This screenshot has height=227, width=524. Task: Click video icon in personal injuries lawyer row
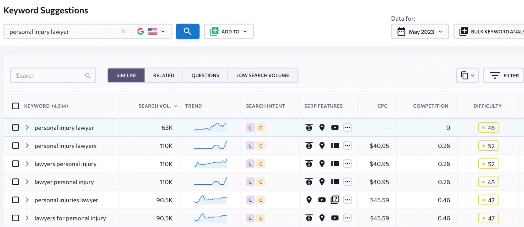pyautogui.click(x=322, y=200)
